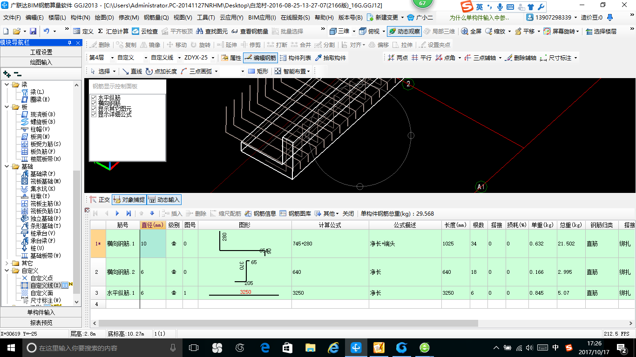Click the 绘图输入 panel button
This screenshot has width=636, height=357.
point(41,62)
